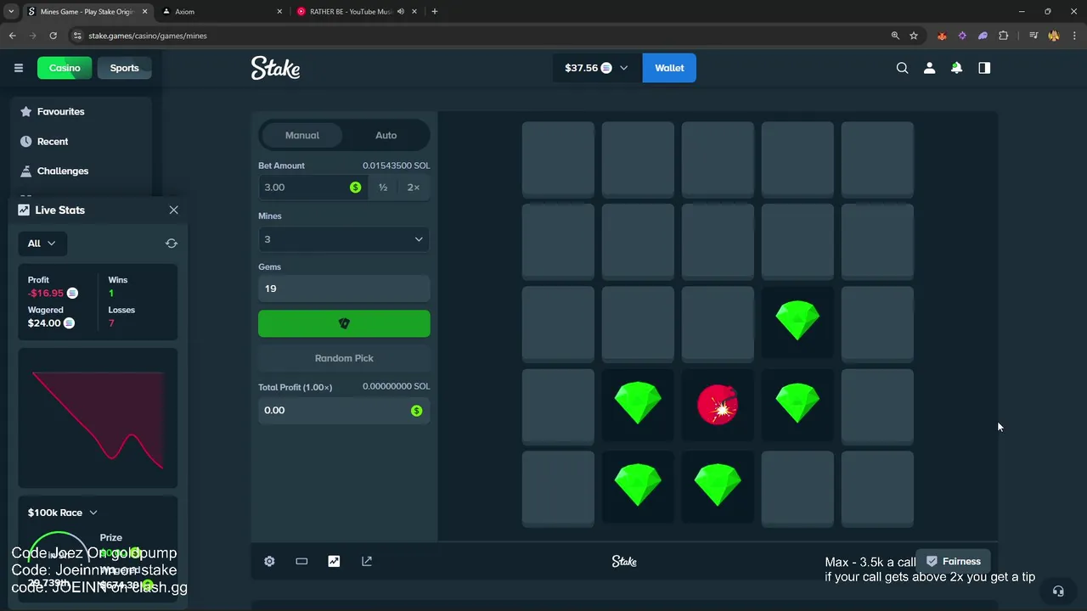
Task: Click the browser address bar URL
Action: 148,36
